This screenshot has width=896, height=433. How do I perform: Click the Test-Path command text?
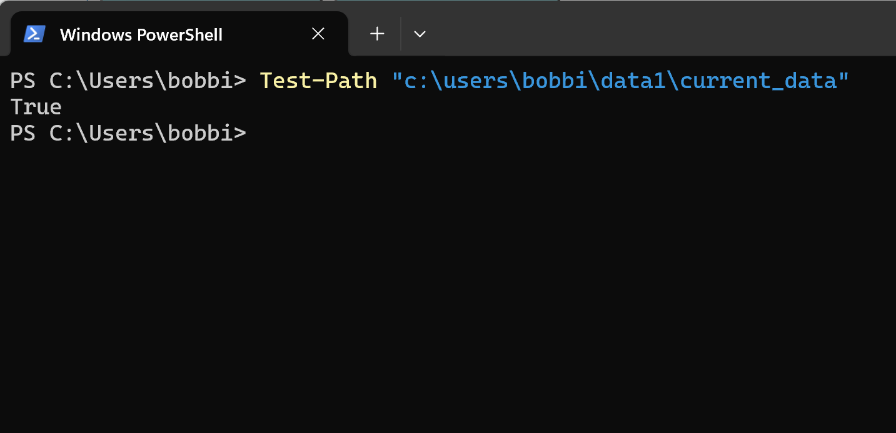coord(318,81)
